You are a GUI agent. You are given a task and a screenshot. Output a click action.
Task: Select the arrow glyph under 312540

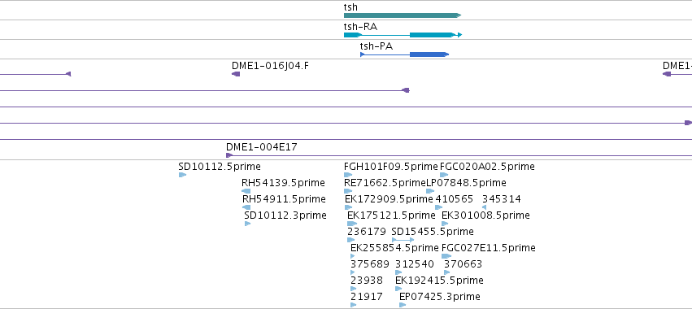coord(398,272)
